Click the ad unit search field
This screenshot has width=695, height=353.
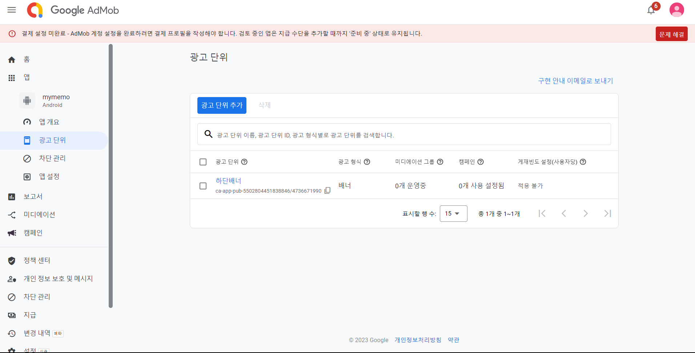pos(404,134)
